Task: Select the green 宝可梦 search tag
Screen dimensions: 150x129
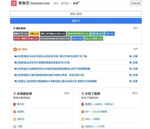Action: 78,34
